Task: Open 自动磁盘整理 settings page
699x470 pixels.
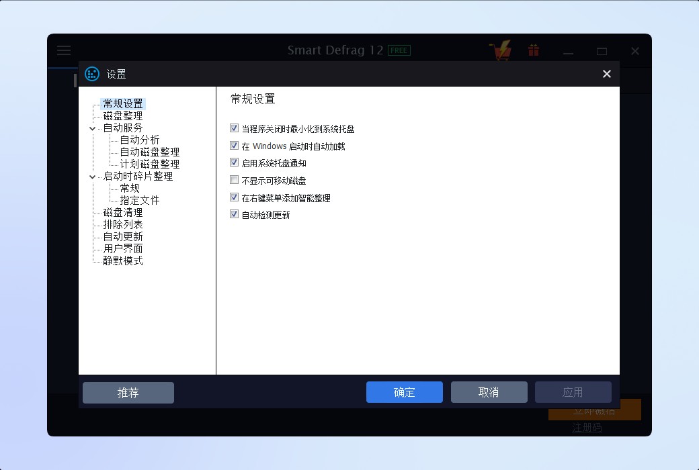Action: [x=150, y=152]
